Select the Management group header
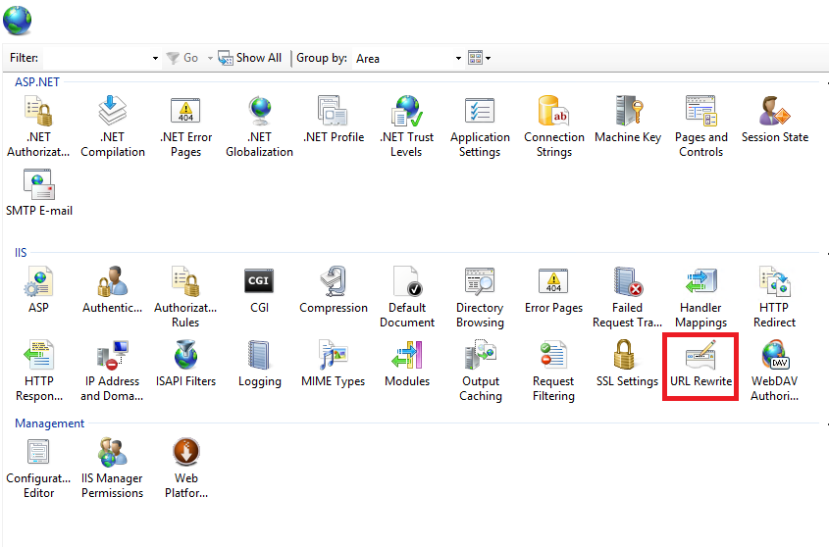The width and height of the screenshot is (829, 547). coord(50,423)
